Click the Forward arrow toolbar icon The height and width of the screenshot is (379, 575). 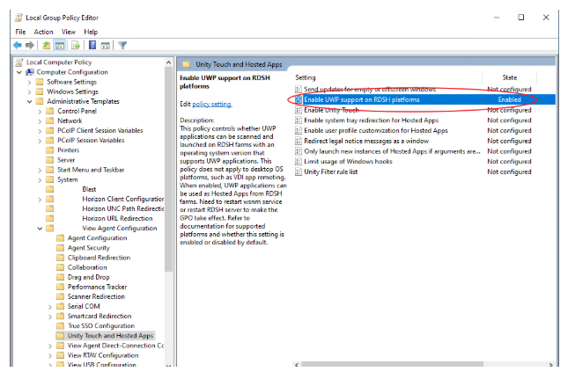[x=30, y=45]
